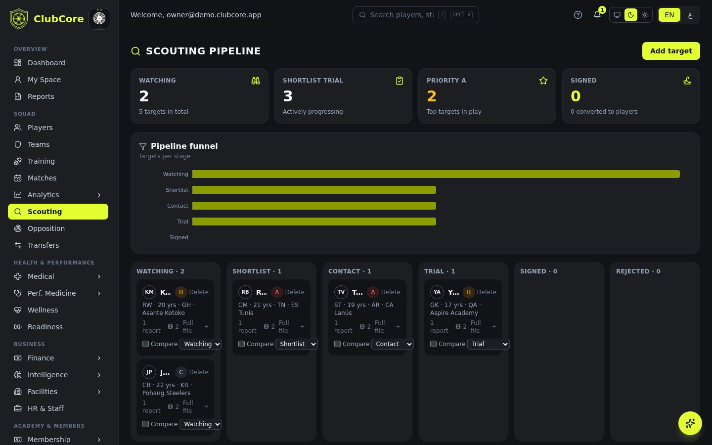Open Transfers in the sidebar
Viewport: 712px width, 445px height.
58,245
